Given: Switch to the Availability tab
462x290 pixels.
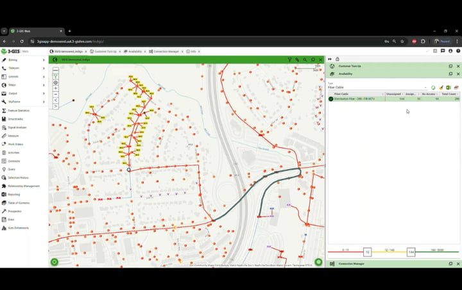Looking at the screenshot, I should coord(133,51).
